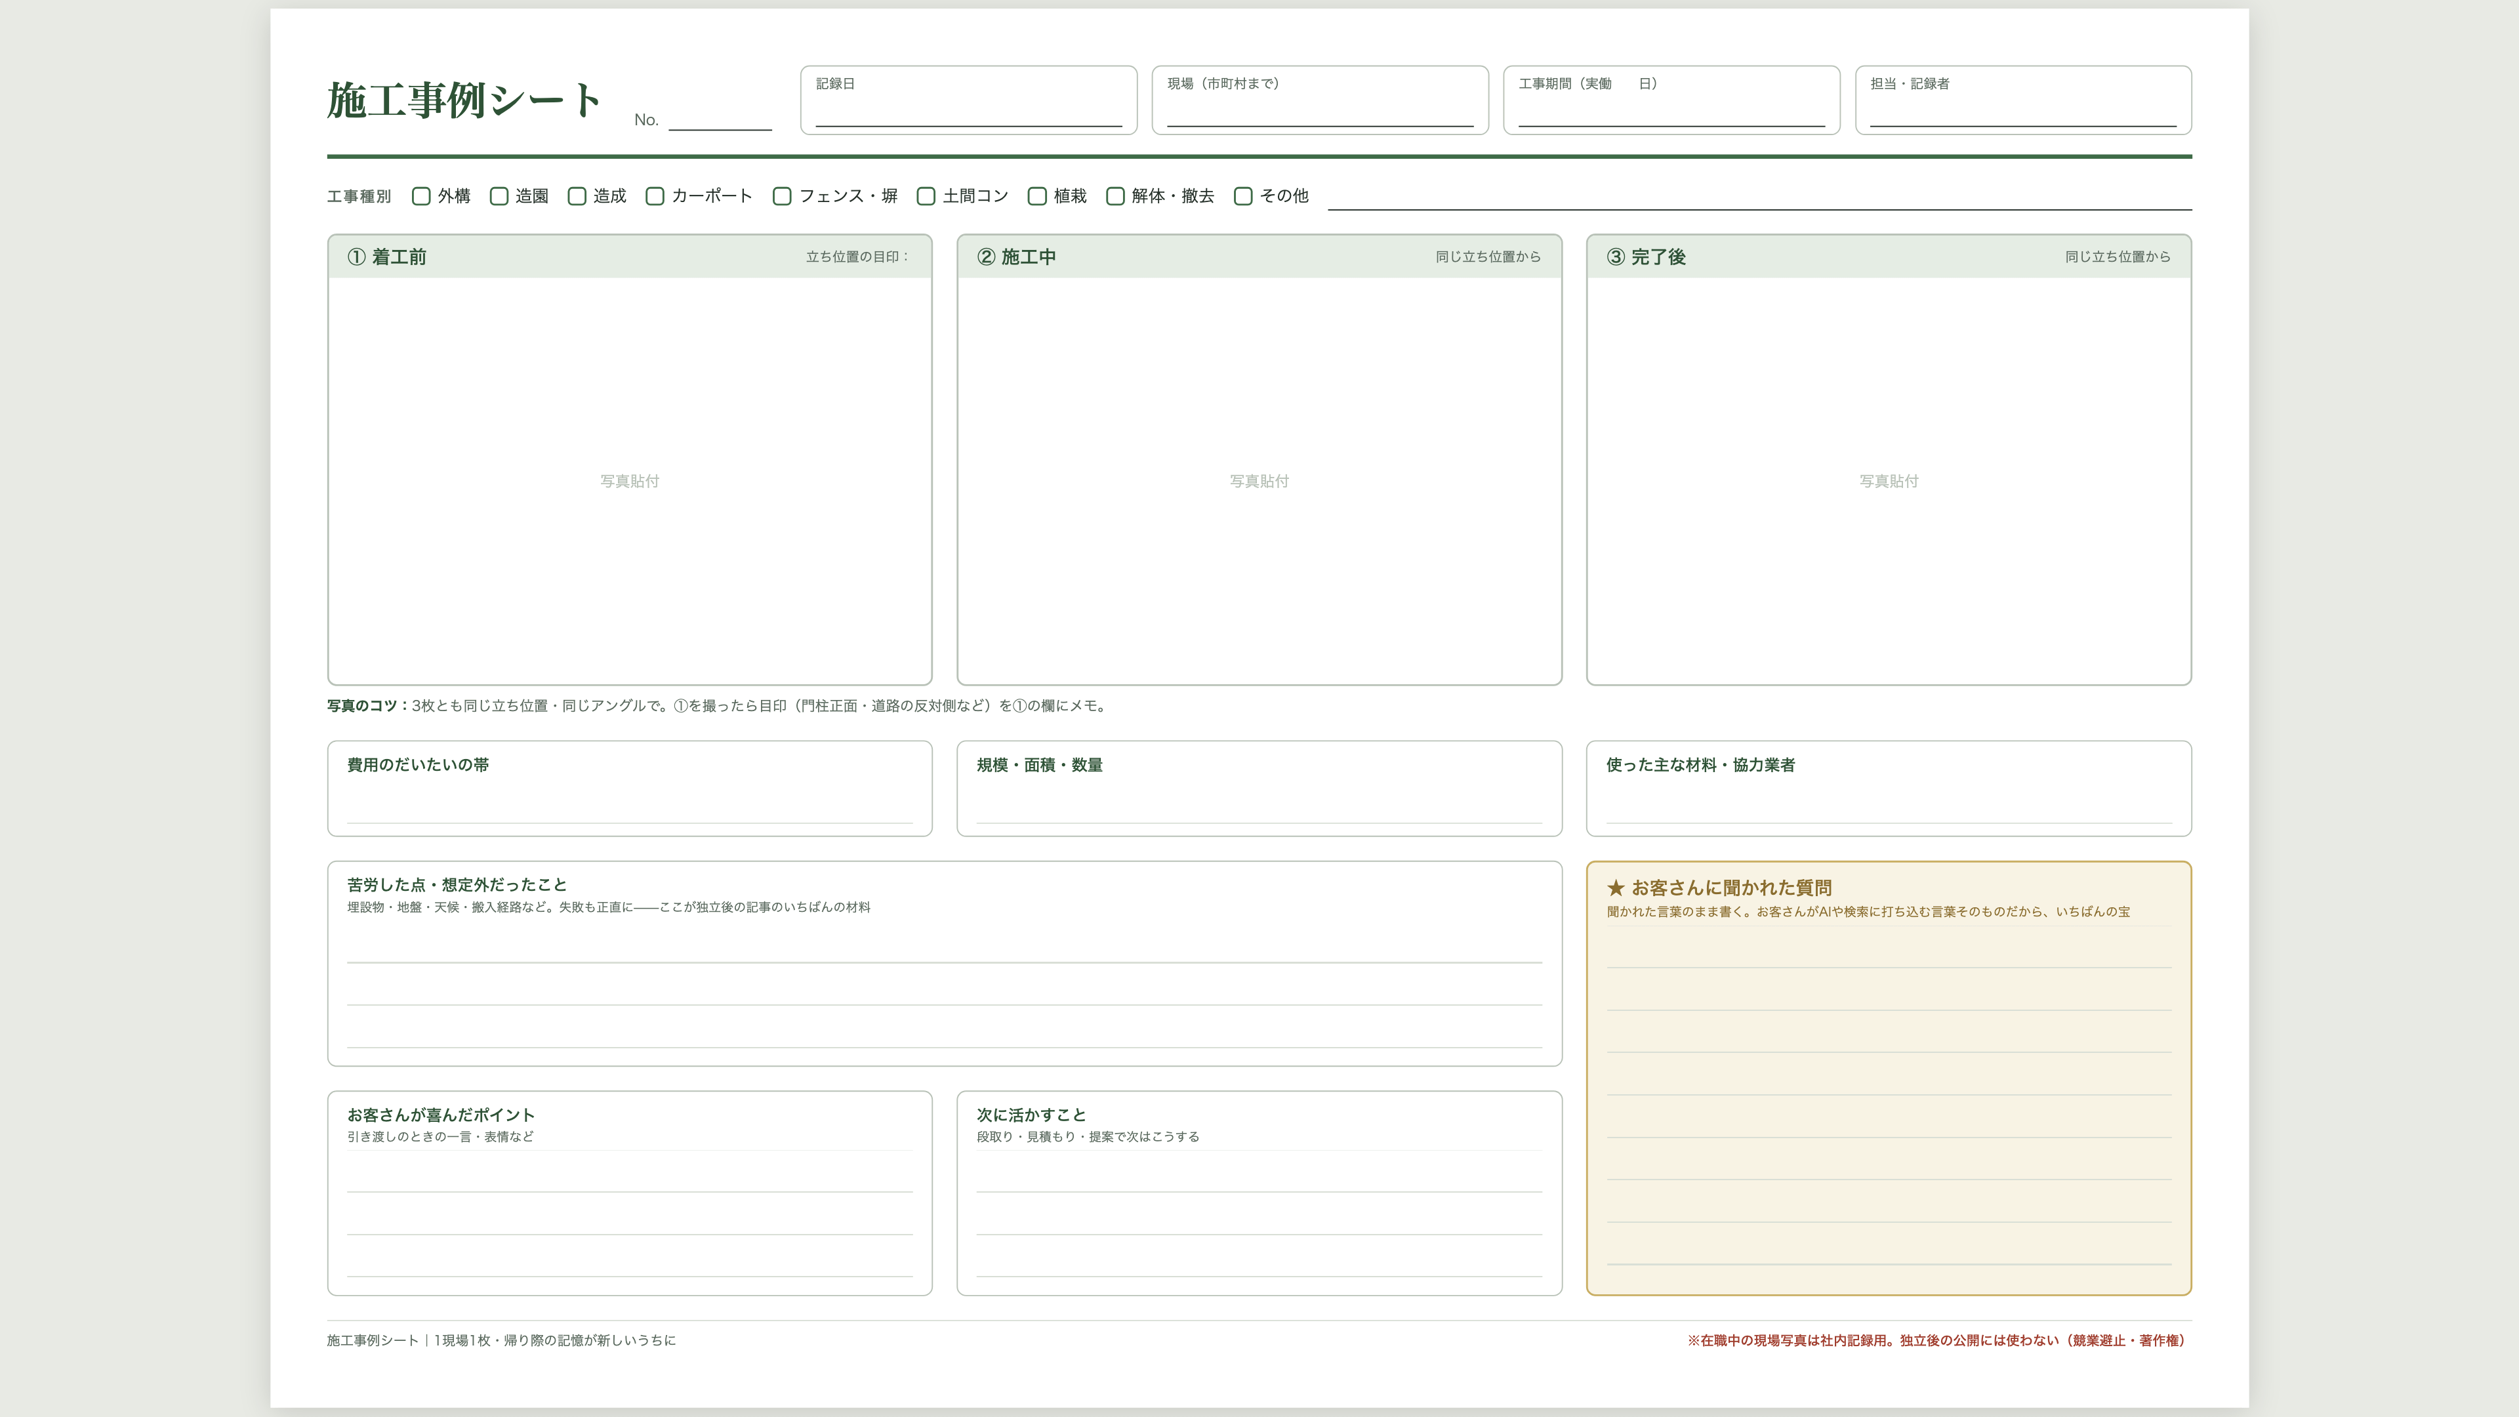Click the 写真のコツ tip text
Image resolution: width=2519 pixels, height=1417 pixels.
click(718, 706)
